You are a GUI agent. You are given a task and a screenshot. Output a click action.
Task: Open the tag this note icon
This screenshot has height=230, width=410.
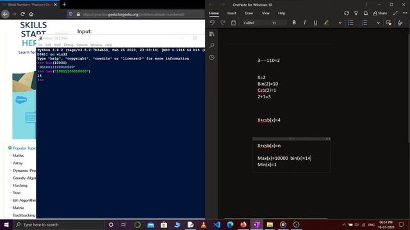[389, 23]
